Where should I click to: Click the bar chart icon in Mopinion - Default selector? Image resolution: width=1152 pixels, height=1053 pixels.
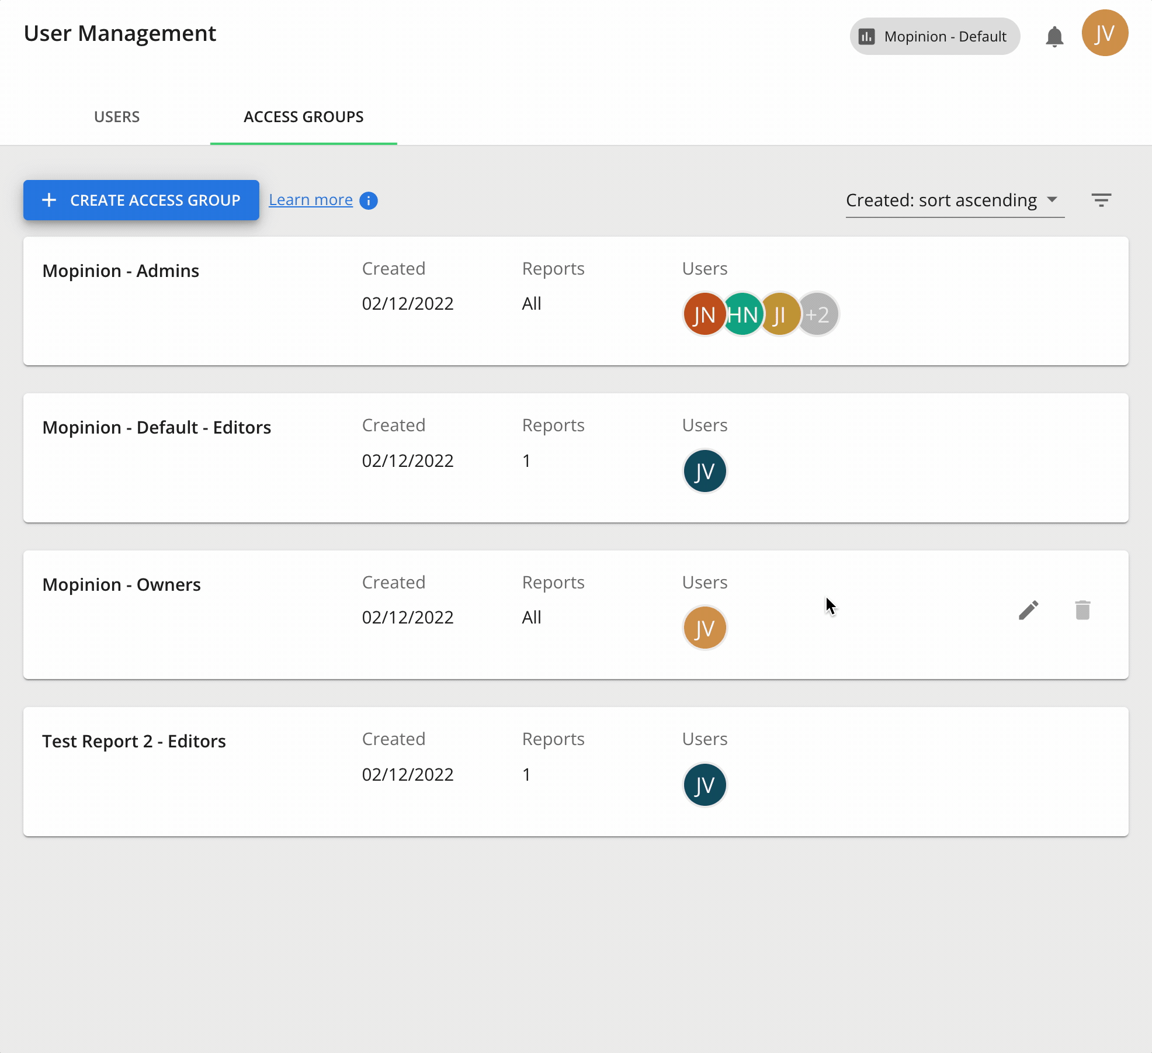(x=867, y=36)
